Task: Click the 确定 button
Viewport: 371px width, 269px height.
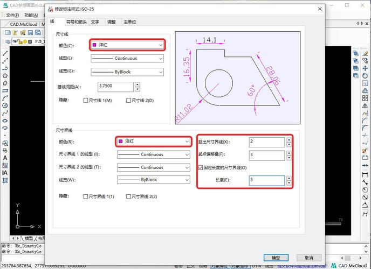Action: 276,258
